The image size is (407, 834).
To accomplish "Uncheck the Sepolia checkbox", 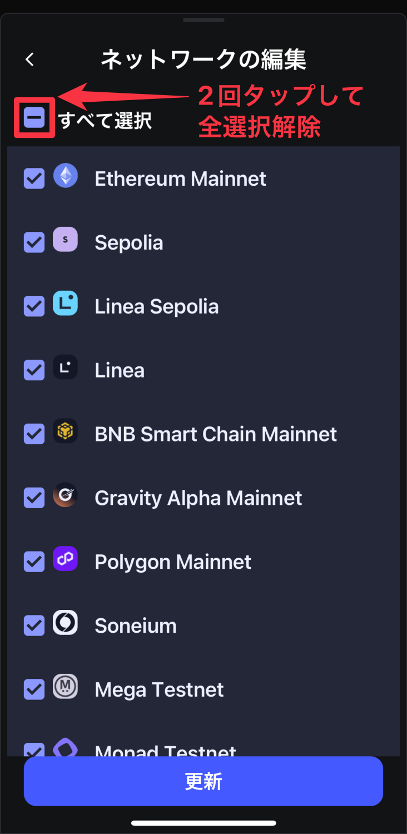I will [34, 243].
